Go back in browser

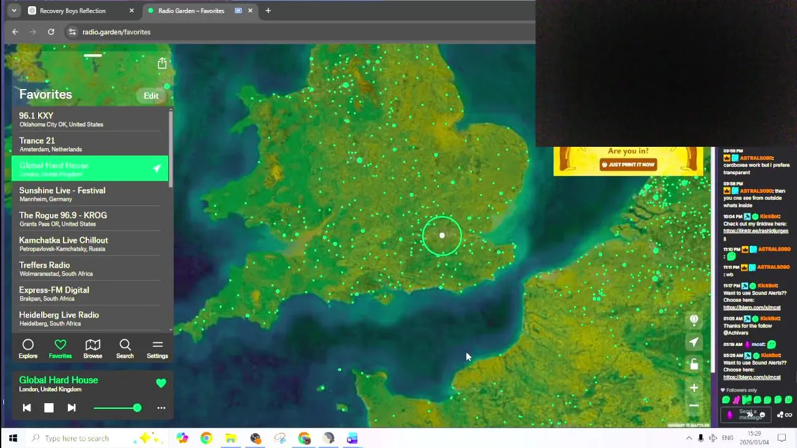pos(16,32)
